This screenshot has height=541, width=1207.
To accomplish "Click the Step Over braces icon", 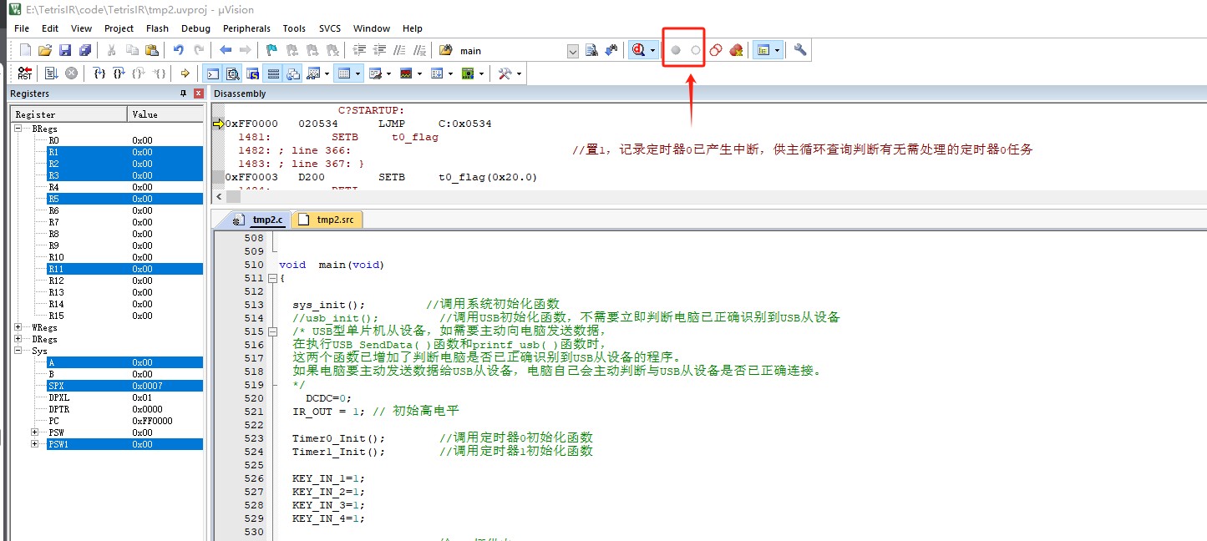I will [x=119, y=73].
